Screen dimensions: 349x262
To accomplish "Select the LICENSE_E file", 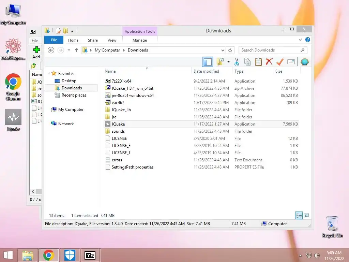I will 201,145.
